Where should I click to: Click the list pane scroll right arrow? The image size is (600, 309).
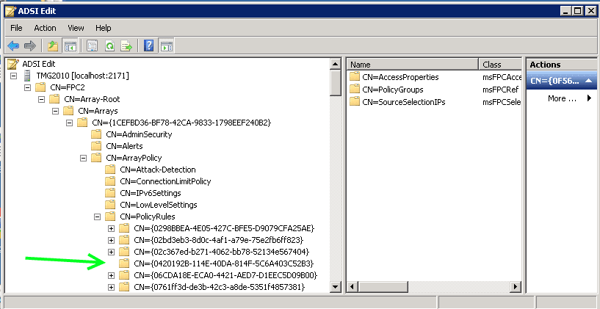[x=516, y=287]
